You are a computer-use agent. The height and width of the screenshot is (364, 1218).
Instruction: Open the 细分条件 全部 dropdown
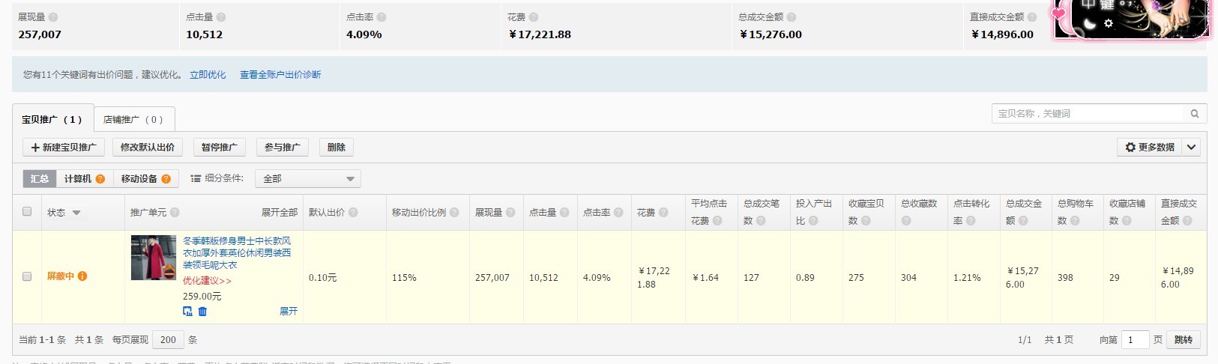pyautogui.click(x=308, y=179)
